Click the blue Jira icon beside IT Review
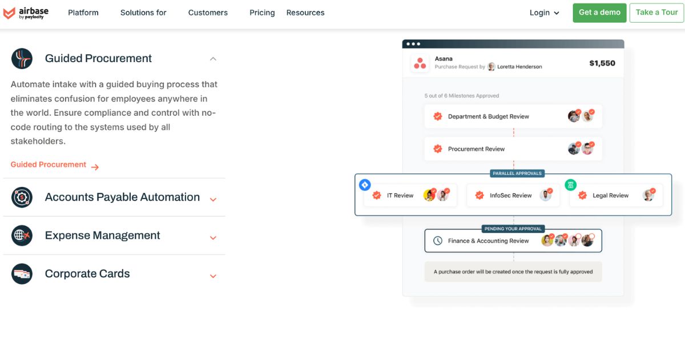The width and height of the screenshot is (685, 342). point(365,185)
